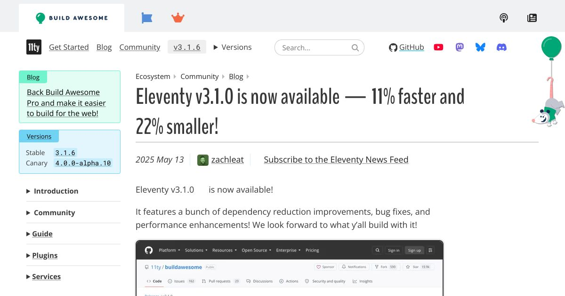565x296 pixels.
Task: Open the Bluesky butterfly icon link
Action: (480, 47)
